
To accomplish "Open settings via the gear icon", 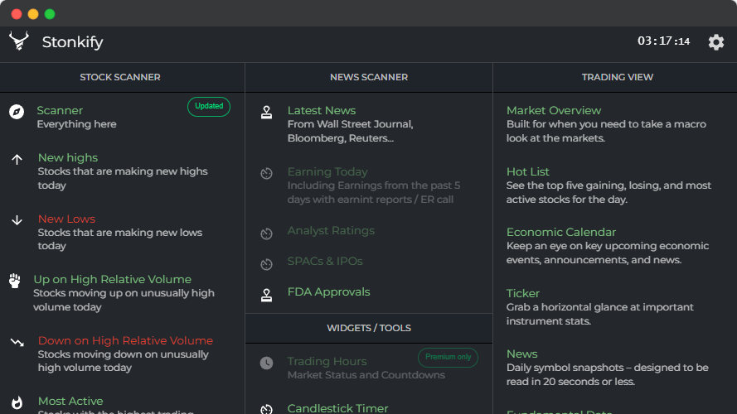I will (715, 42).
